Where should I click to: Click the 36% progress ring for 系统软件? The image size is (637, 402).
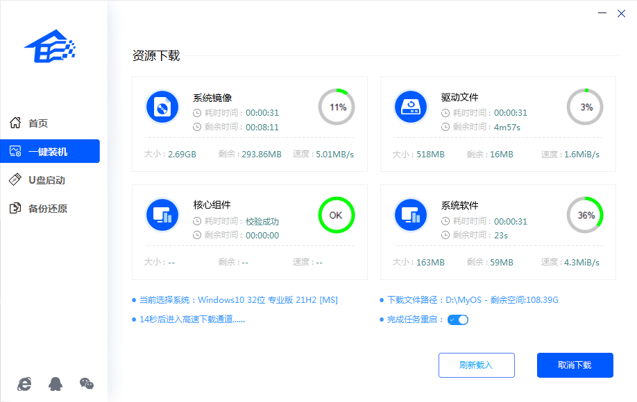pos(585,215)
